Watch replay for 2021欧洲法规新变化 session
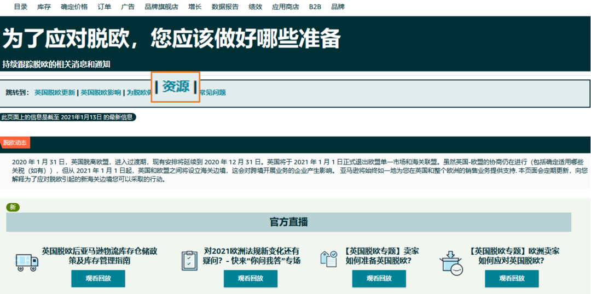 coord(250,278)
